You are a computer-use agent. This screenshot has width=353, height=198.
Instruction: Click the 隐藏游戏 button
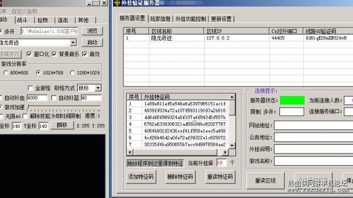pyautogui.click(x=10, y=54)
